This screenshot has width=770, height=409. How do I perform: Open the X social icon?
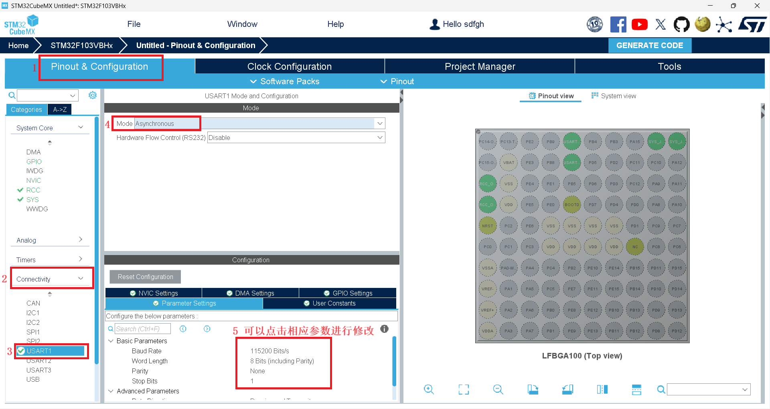(661, 24)
